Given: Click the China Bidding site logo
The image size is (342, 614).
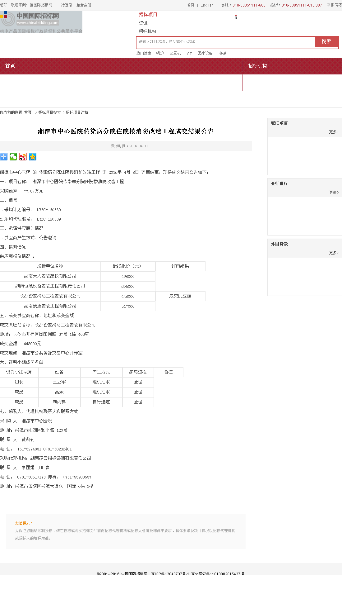Looking at the screenshot, I should (x=41, y=22).
